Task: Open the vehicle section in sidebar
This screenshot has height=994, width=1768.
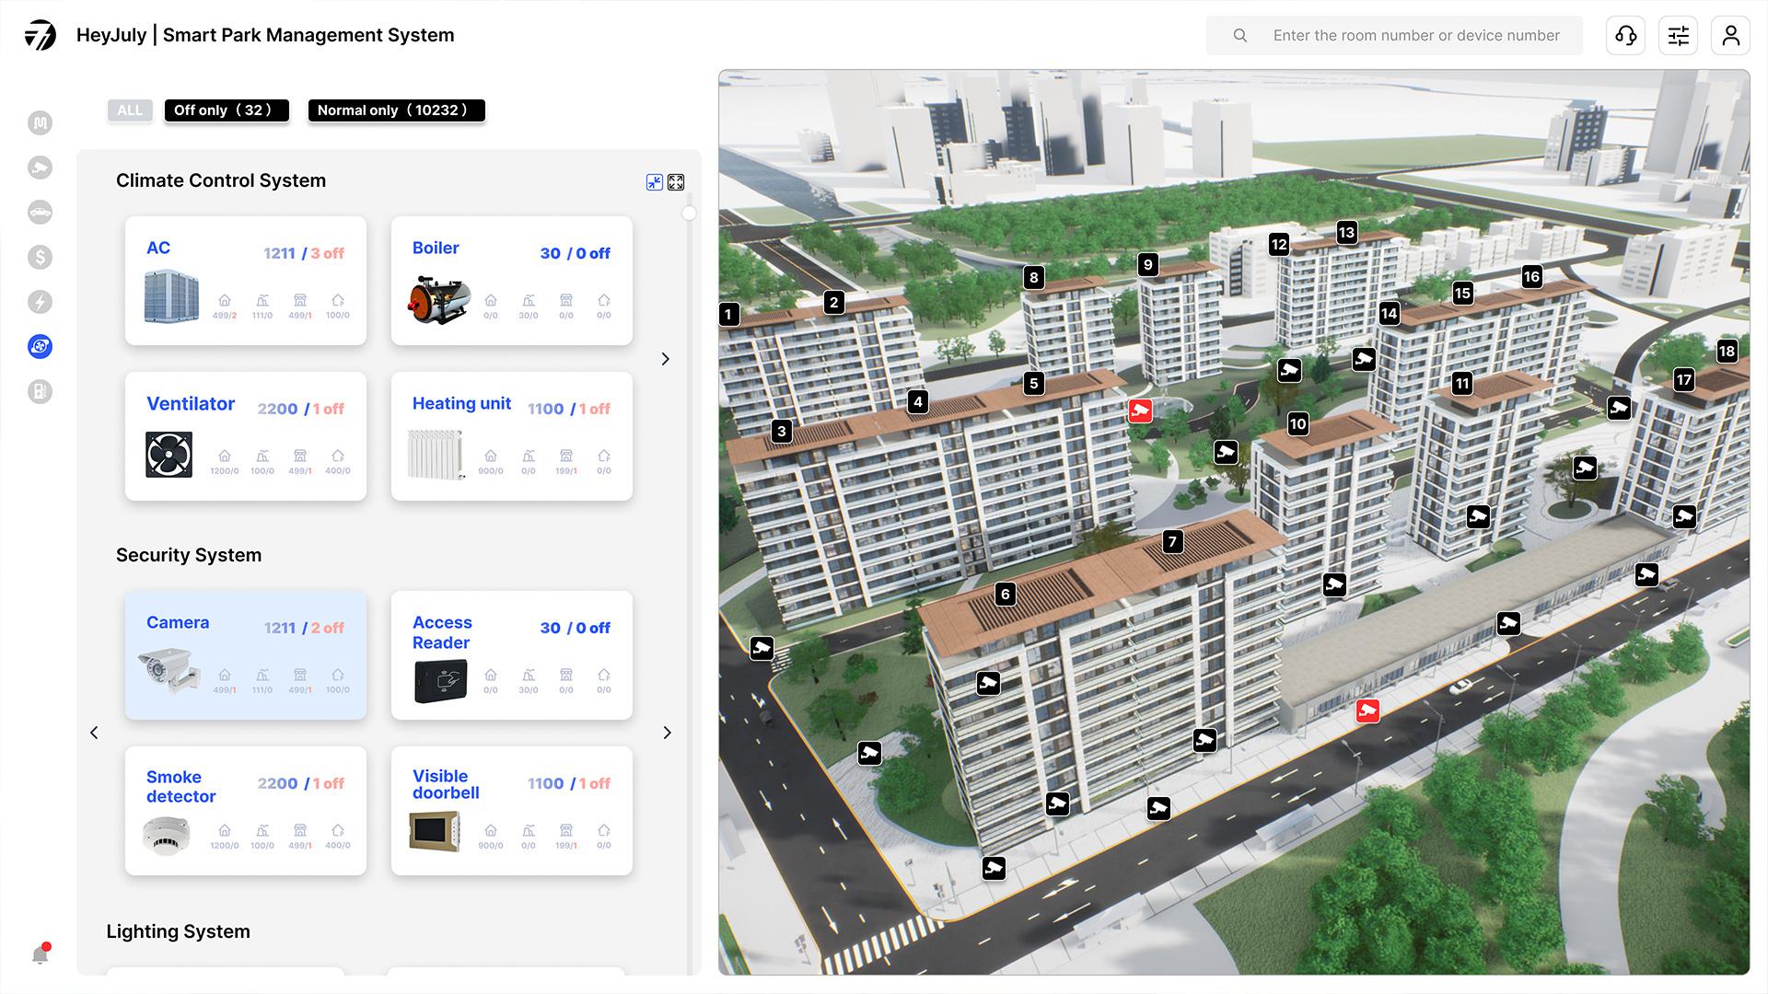Action: (x=40, y=213)
